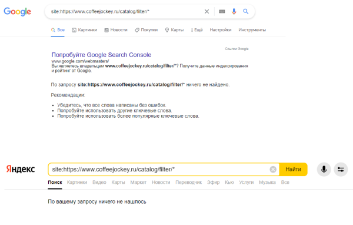353x225 pixels.
Task: Open Yandex 'Услуги' tab
Action: coord(247,183)
